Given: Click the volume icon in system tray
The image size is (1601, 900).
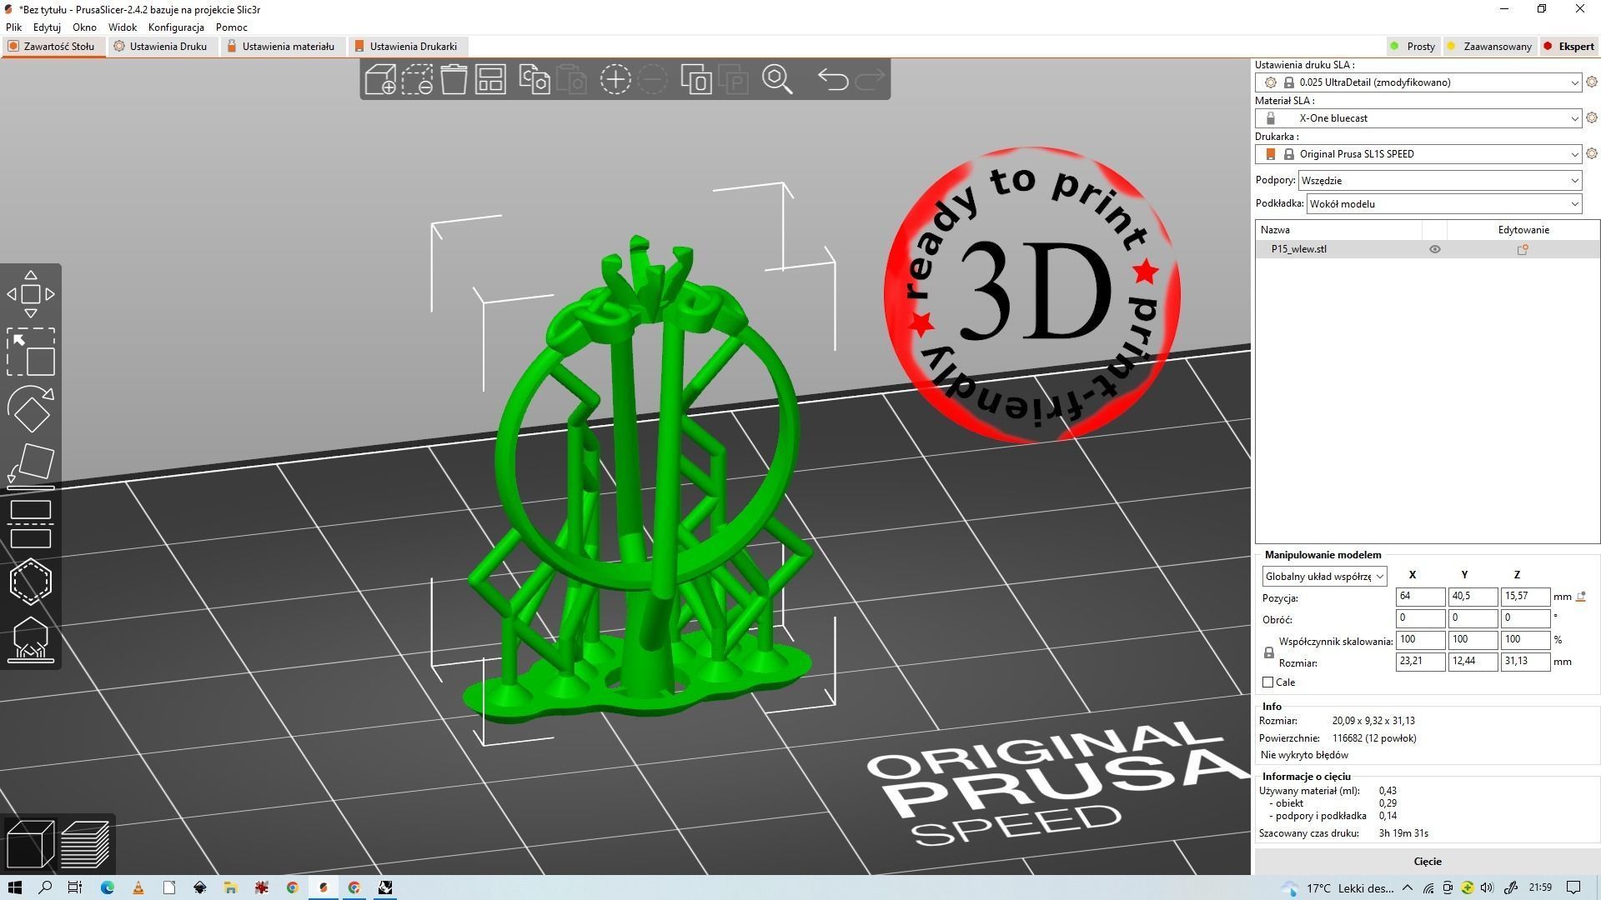Looking at the screenshot, I should pyautogui.click(x=1486, y=887).
